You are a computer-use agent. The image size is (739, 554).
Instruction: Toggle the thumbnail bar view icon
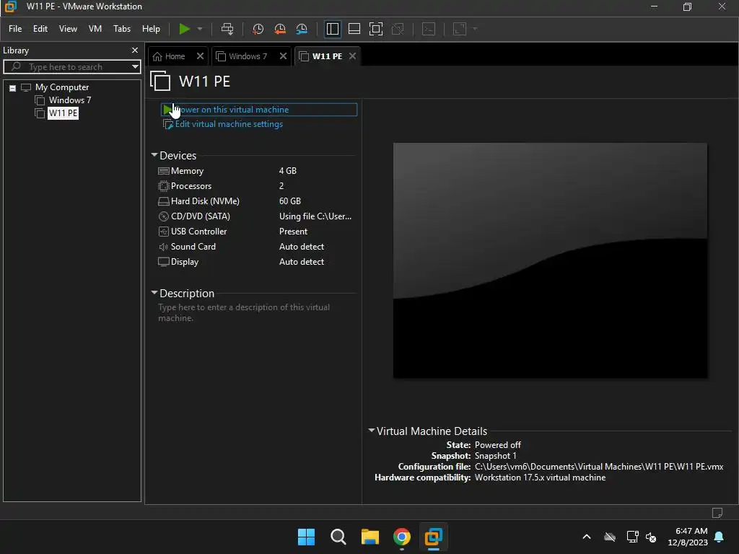click(x=354, y=29)
